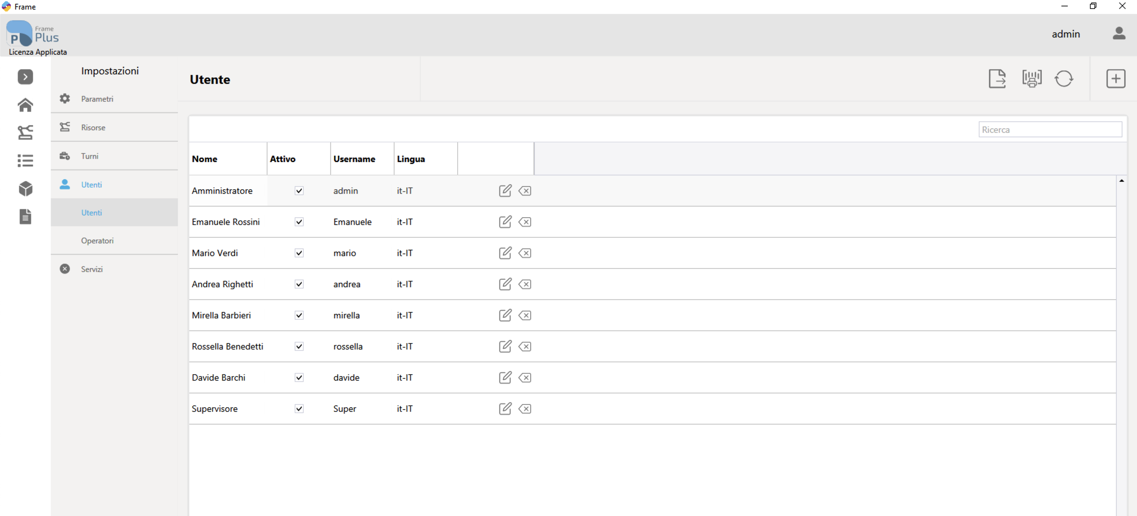
Task: Toggle Attivo checkbox for Supervisore
Action: click(x=299, y=409)
